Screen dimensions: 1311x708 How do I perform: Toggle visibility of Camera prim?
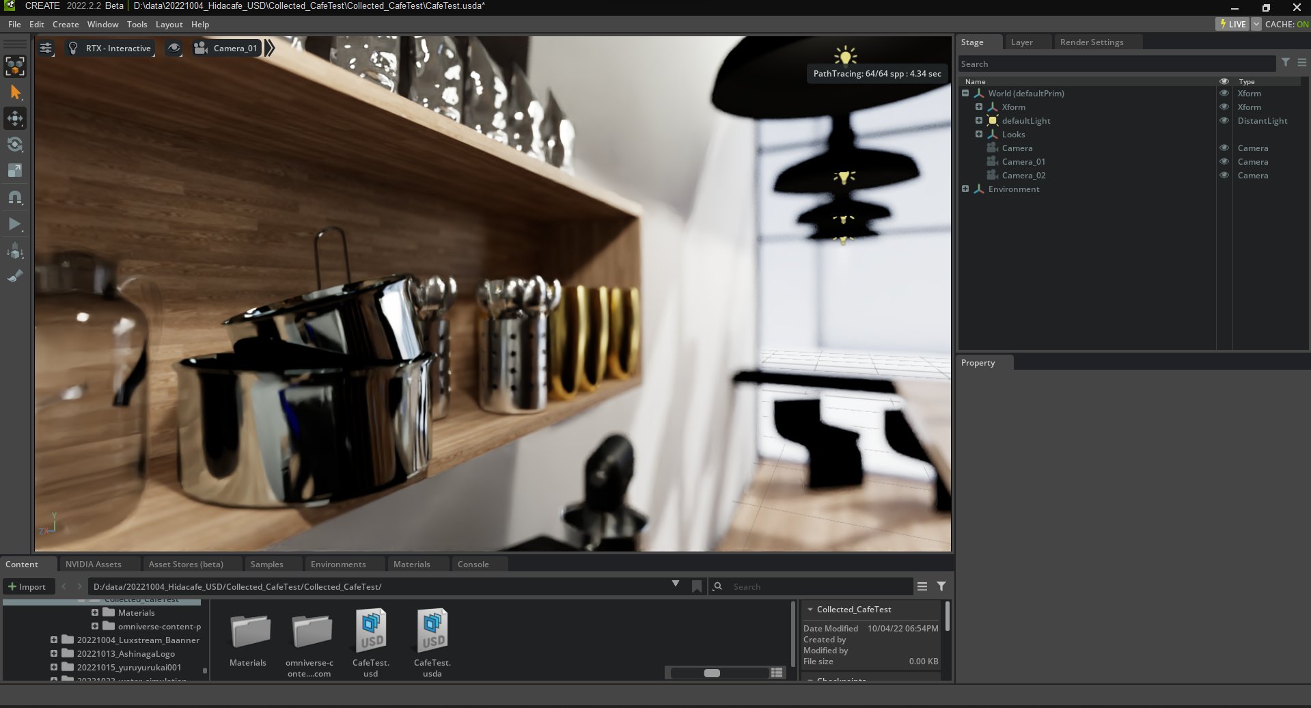coord(1224,148)
